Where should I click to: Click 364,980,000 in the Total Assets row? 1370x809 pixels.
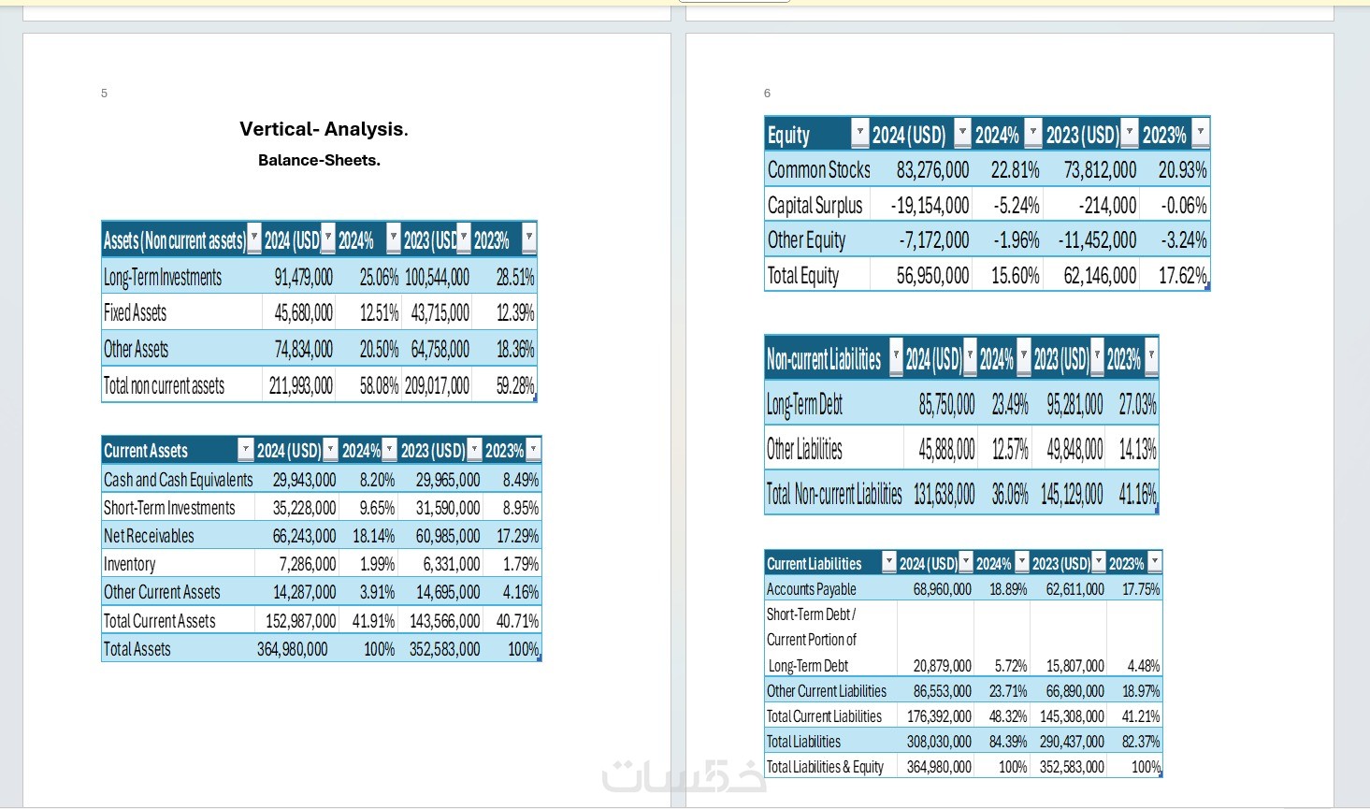pos(293,649)
